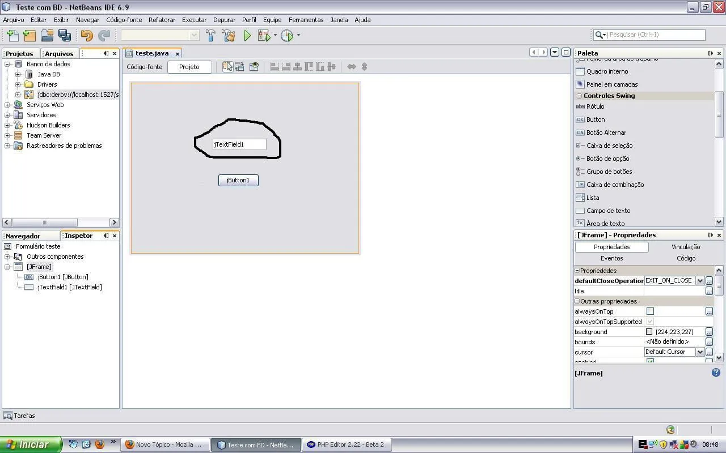Screen dimensions: 726x453
Task: Click the Open Project folder icon
Action: [47, 36]
